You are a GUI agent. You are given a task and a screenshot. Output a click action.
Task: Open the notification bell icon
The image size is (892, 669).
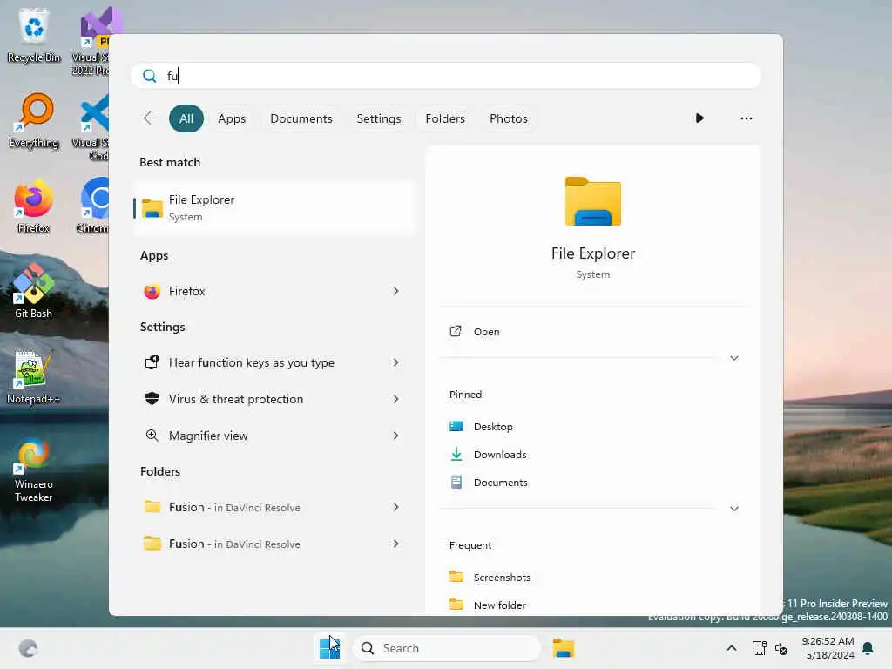coord(868,648)
